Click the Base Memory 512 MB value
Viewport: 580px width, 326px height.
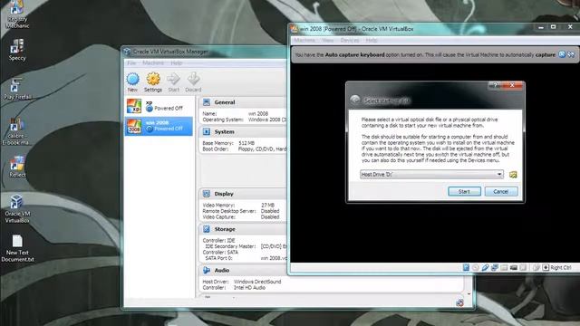(246, 143)
